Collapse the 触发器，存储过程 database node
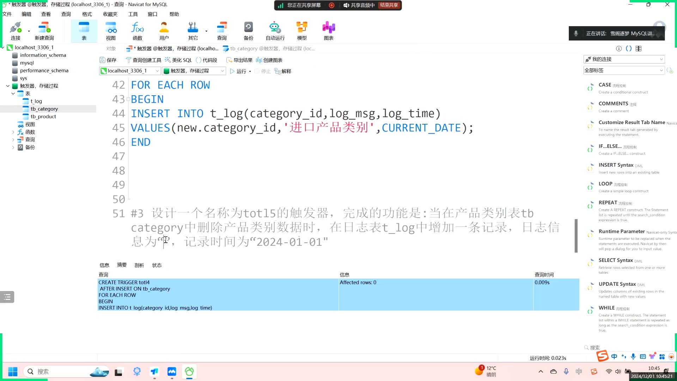 [x=8, y=86]
